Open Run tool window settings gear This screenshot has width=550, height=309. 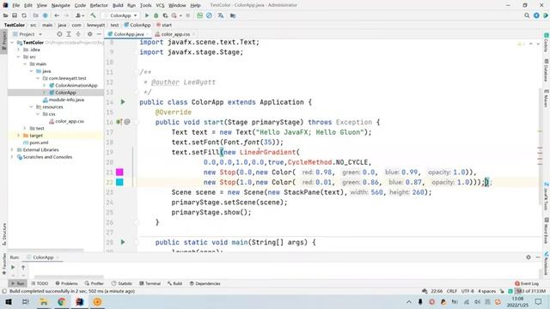(x=529, y=257)
